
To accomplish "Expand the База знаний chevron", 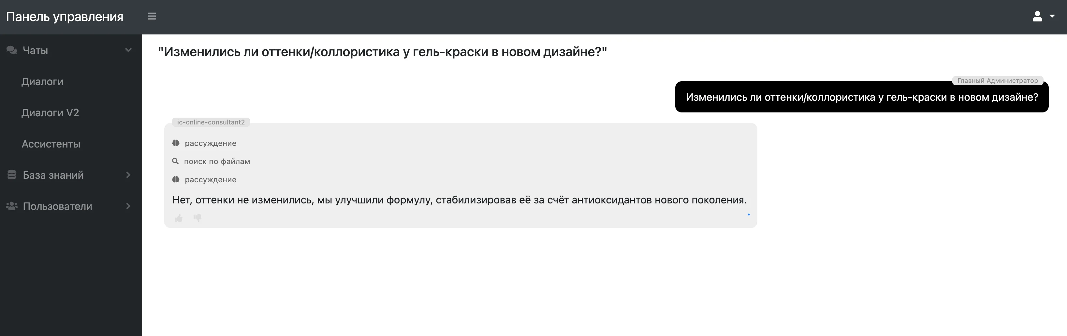I will (x=128, y=175).
